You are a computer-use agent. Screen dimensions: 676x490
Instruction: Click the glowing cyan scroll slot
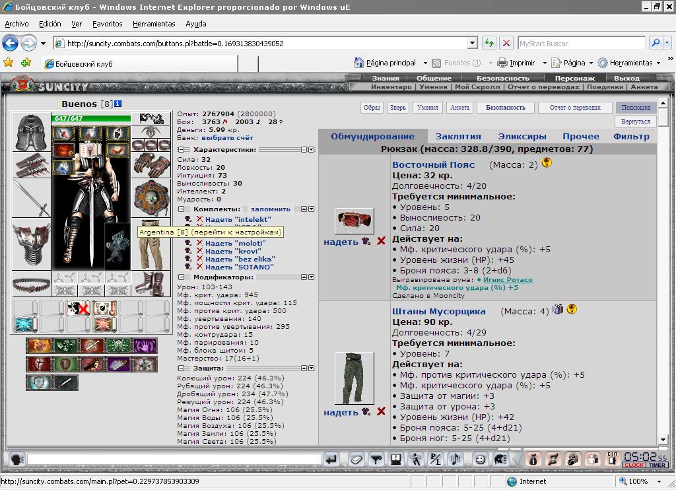(x=25, y=324)
